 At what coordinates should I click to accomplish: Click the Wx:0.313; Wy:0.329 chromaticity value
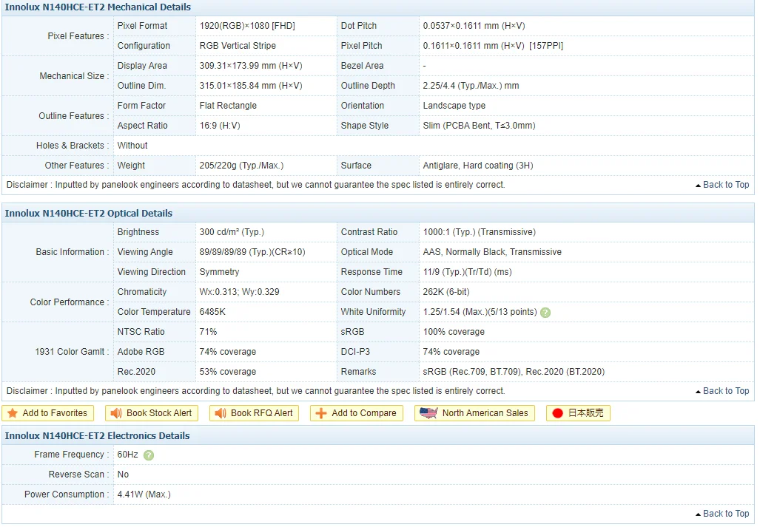[x=239, y=292]
